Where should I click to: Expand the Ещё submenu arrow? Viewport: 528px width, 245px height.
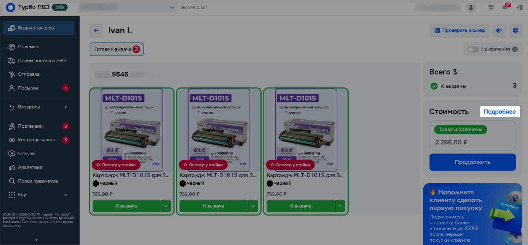(66, 195)
